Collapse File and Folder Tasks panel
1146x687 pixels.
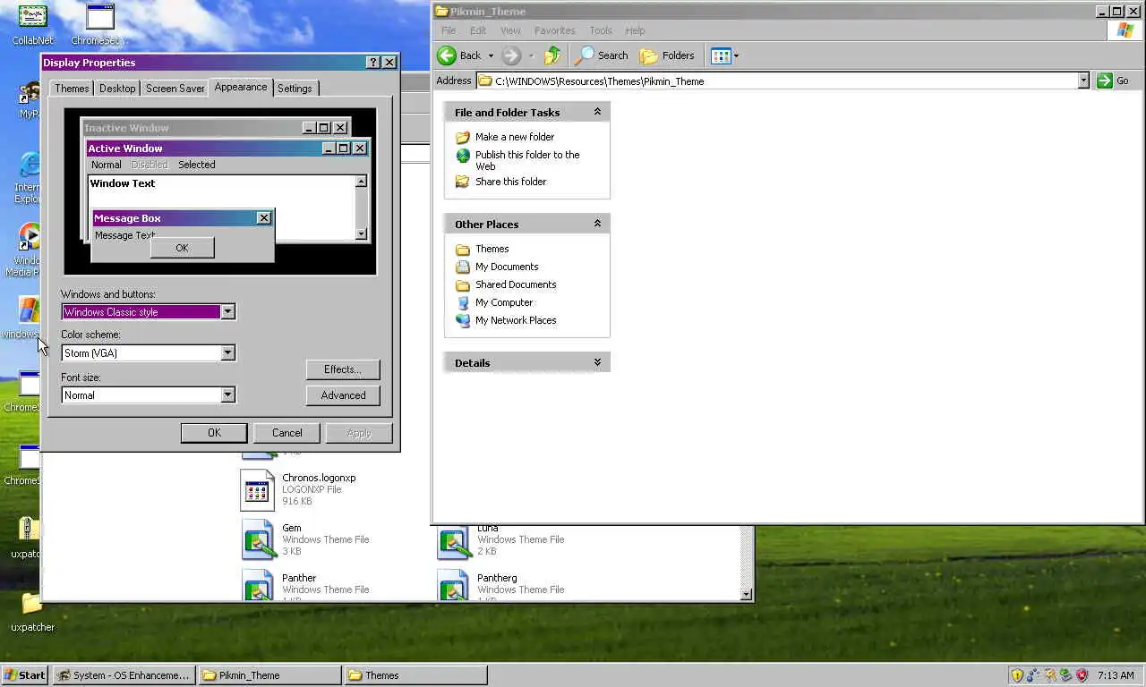pyautogui.click(x=597, y=112)
